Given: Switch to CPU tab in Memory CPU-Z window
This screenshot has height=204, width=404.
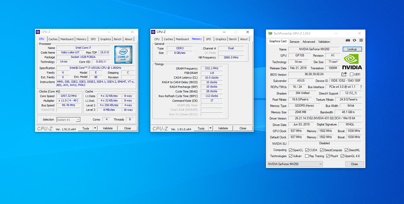Looking at the screenshot, I should [157, 39].
